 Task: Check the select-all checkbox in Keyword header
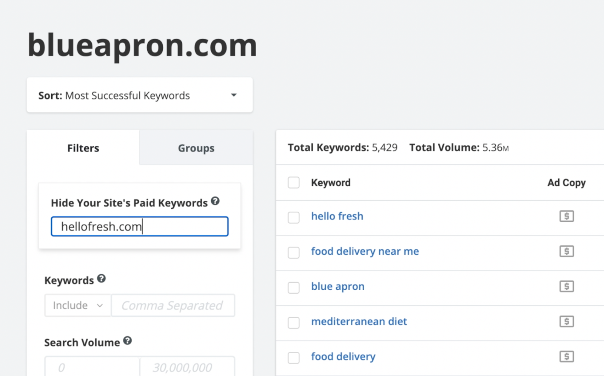pyautogui.click(x=294, y=183)
